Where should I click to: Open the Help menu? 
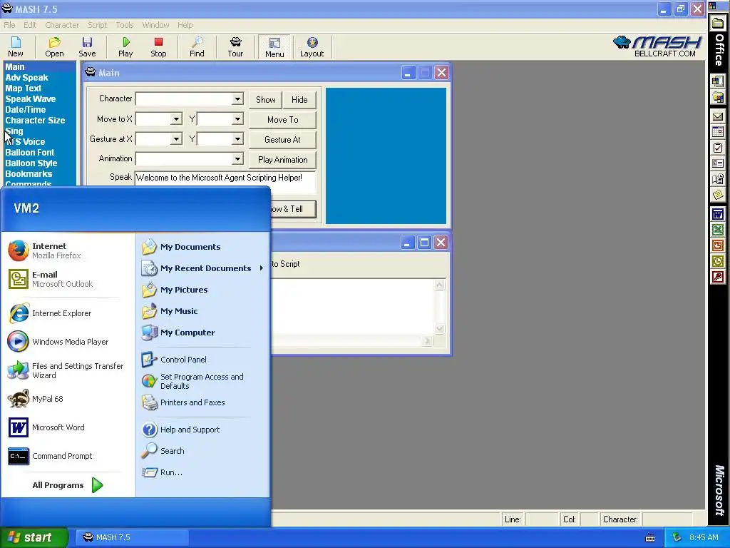185,25
